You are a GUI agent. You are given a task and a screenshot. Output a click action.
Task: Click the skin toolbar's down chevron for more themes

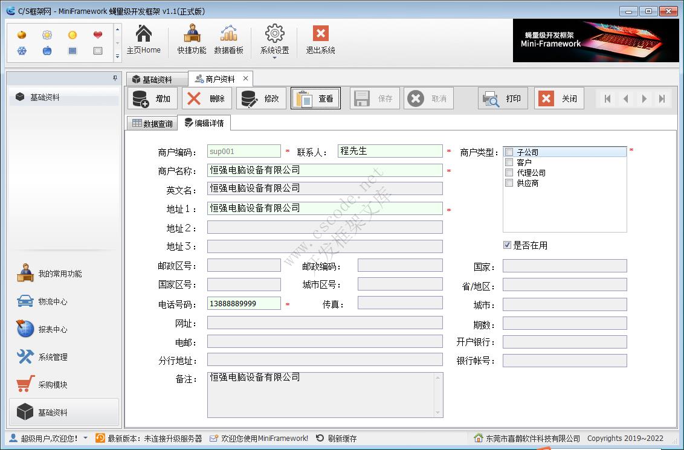pos(117,56)
